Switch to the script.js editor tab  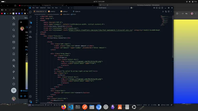[52, 11]
